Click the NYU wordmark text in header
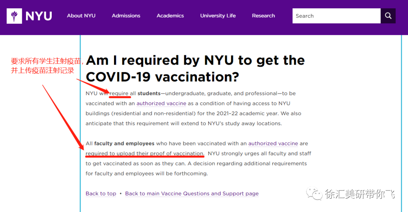Viewport: 408px width, 212px height. (39, 16)
